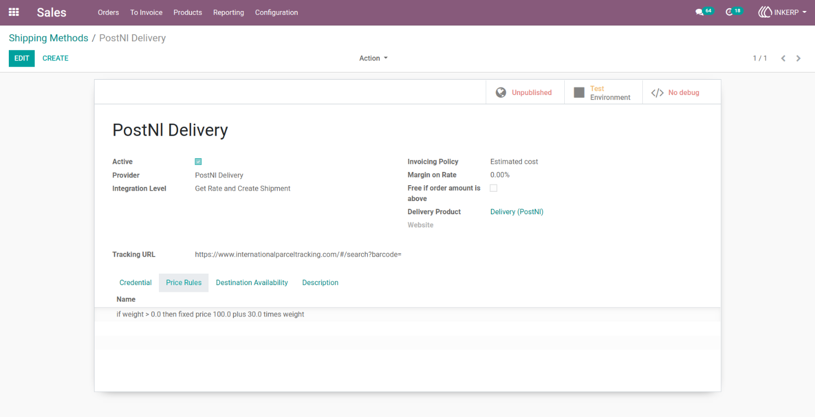Go to previous record arrow
This screenshot has height=417, width=815.
[x=783, y=58]
